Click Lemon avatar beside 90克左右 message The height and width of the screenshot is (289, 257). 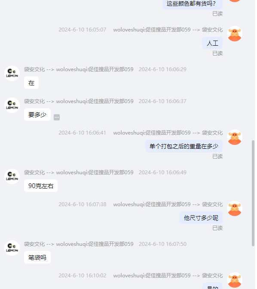pos(12,176)
